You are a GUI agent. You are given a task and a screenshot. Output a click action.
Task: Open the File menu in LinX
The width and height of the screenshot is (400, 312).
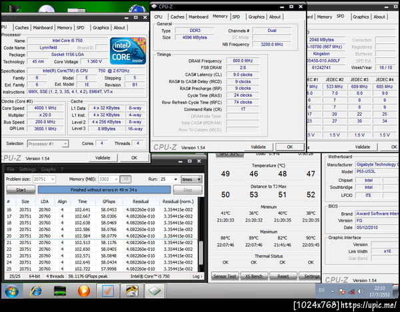[x=11, y=169]
